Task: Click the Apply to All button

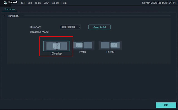Action: tap(100, 27)
